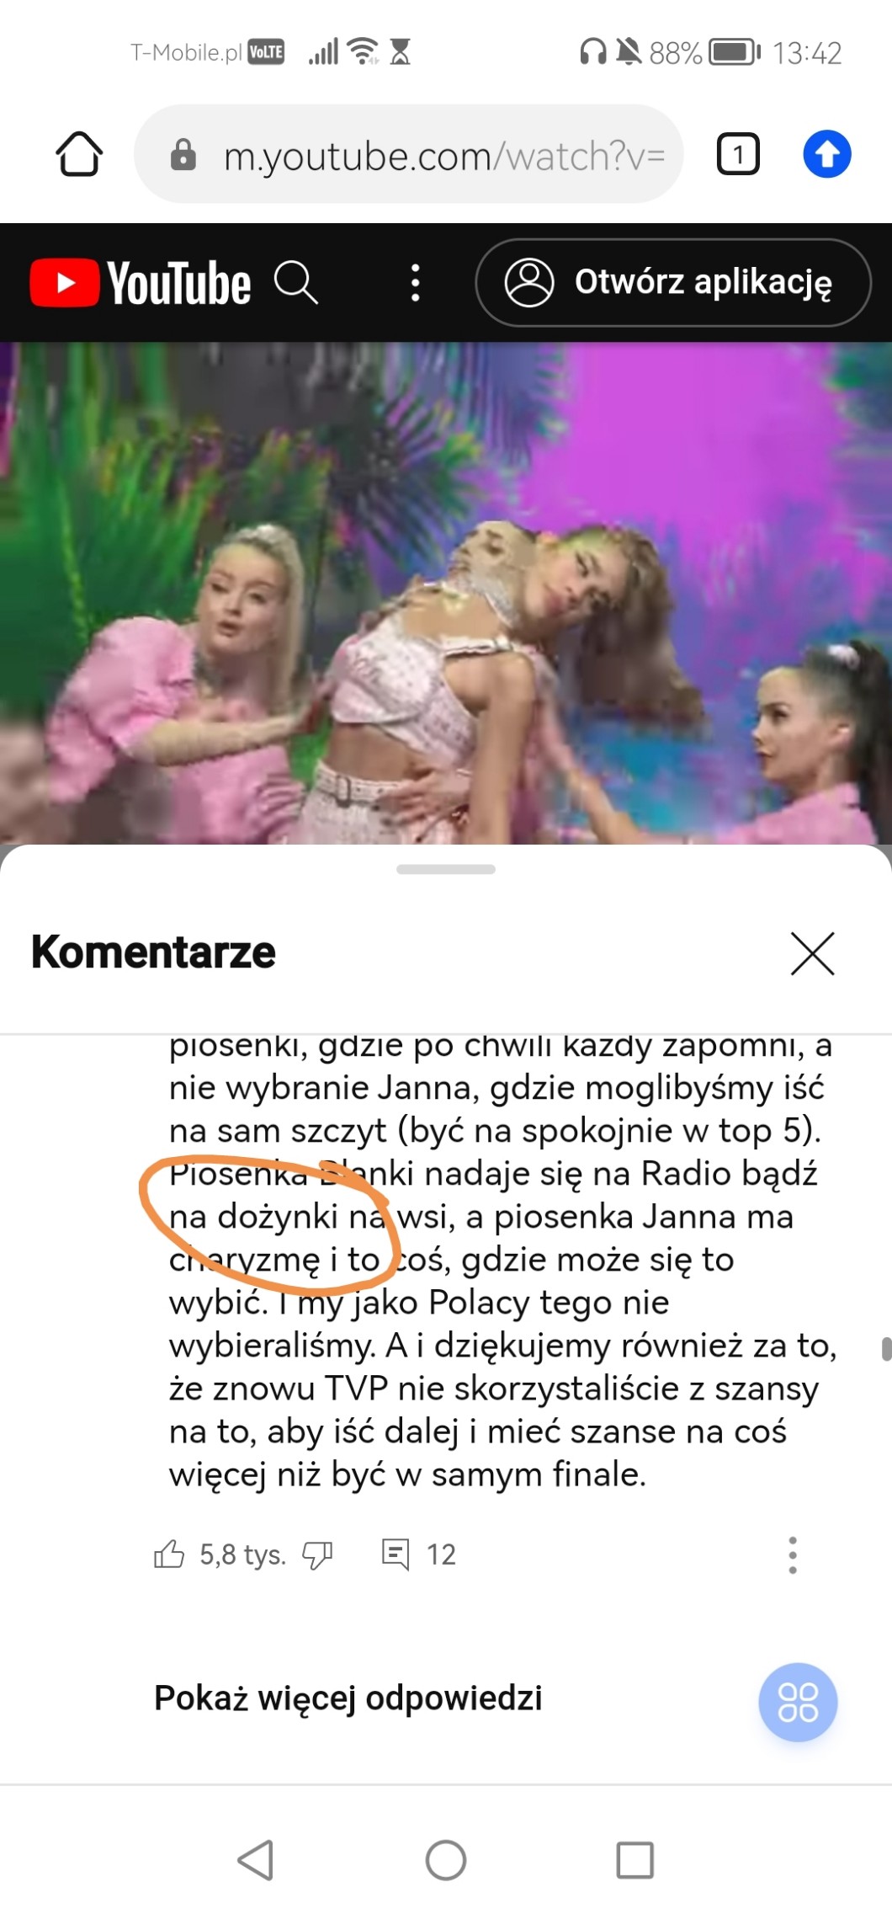Tap Android home circle button

click(x=446, y=1859)
